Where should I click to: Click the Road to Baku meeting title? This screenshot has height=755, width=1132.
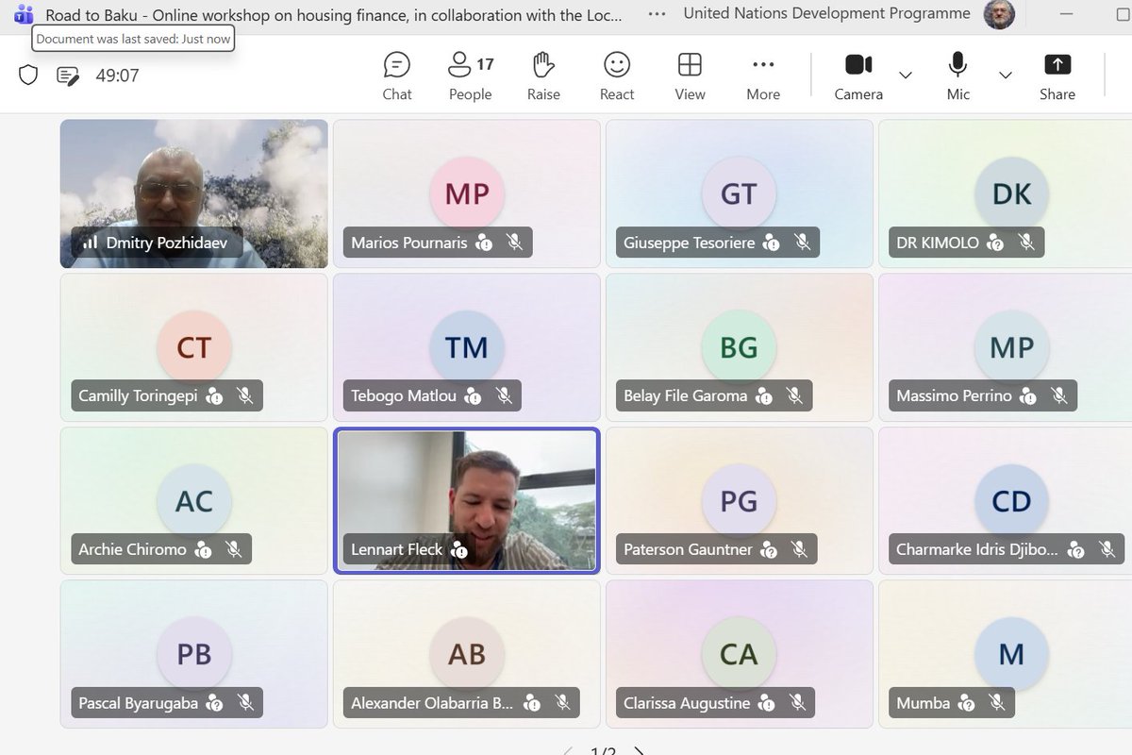coord(334,14)
